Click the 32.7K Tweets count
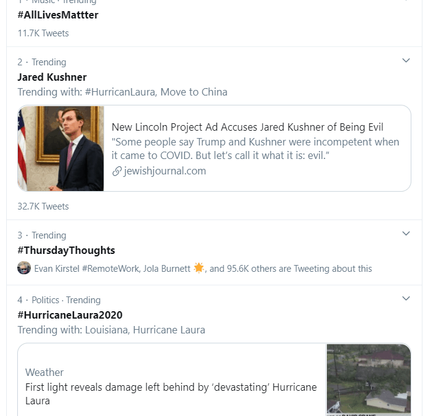This screenshot has height=416, width=428. click(43, 206)
